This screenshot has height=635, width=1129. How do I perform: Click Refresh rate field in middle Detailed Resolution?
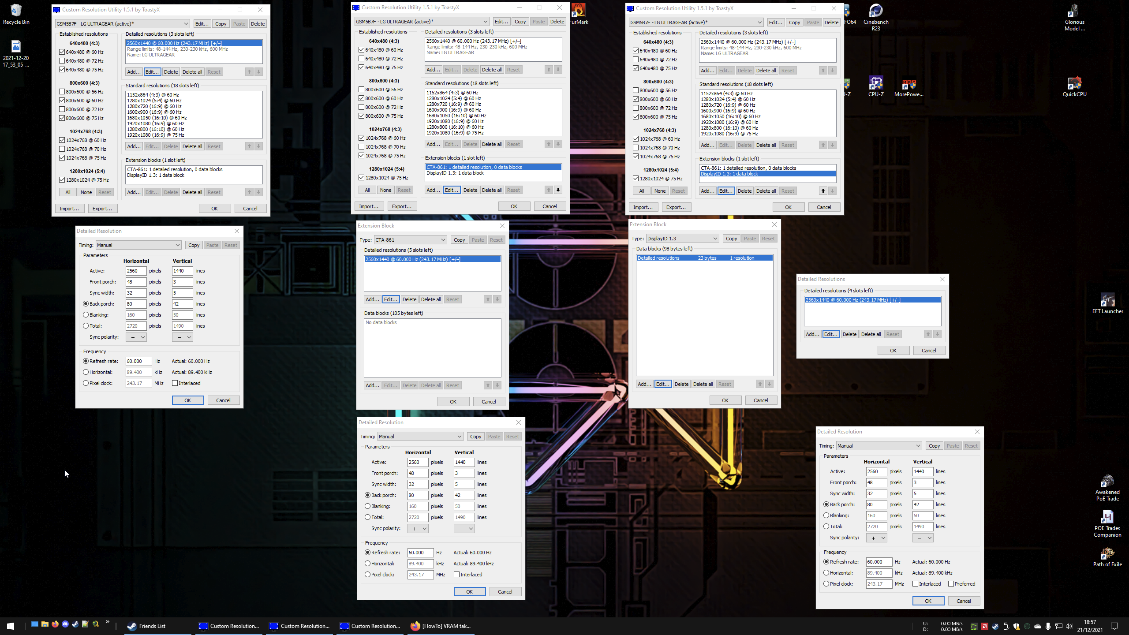click(x=420, y=553)
